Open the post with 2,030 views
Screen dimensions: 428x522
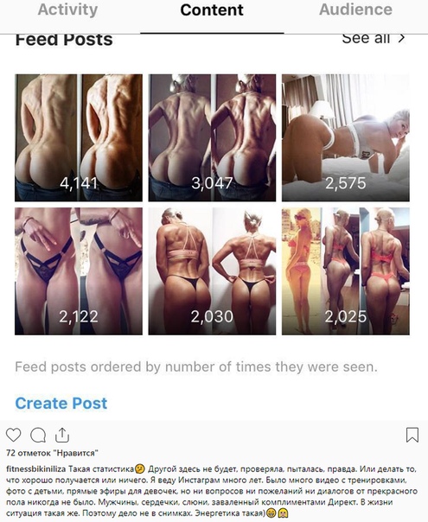212,271
